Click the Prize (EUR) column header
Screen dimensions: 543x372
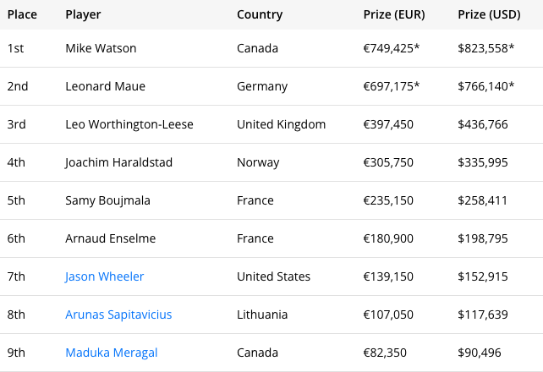pos(395,14)
